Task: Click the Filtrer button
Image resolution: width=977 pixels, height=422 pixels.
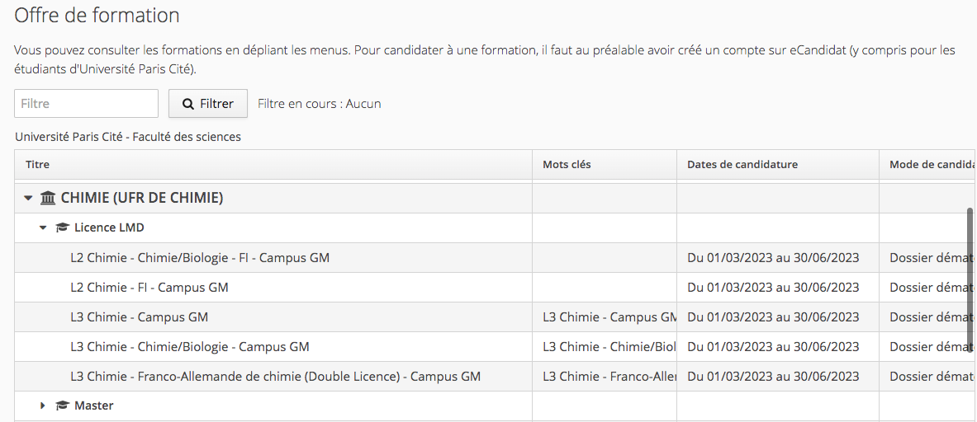Action: (208, 104)
